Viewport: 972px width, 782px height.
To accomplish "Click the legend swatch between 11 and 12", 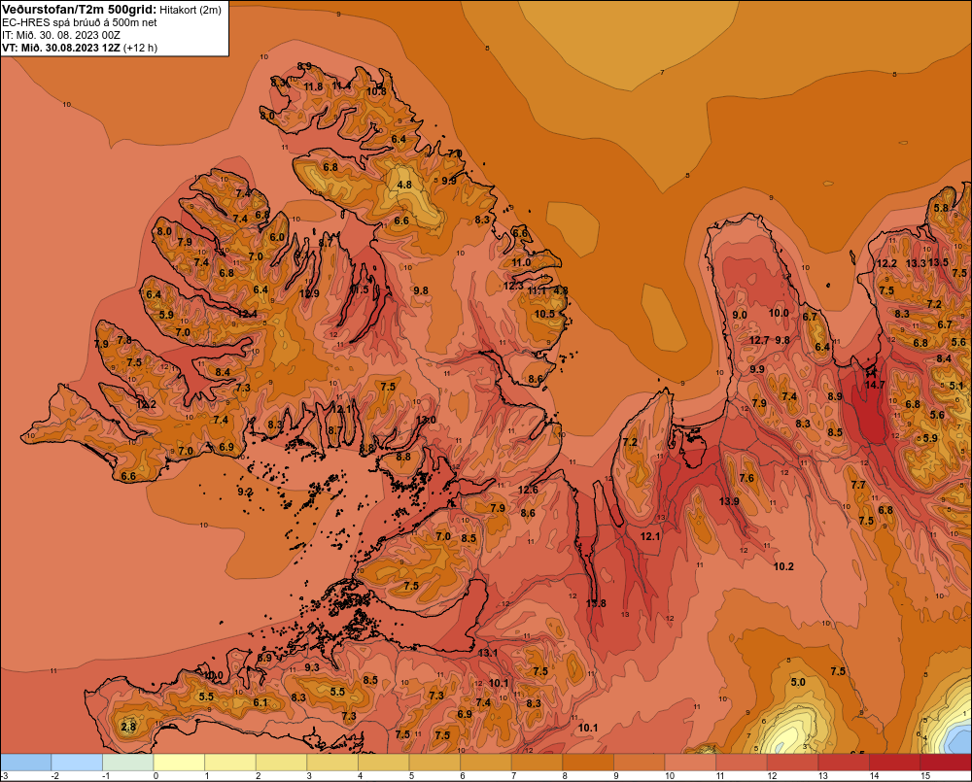I will click(742, 763).
